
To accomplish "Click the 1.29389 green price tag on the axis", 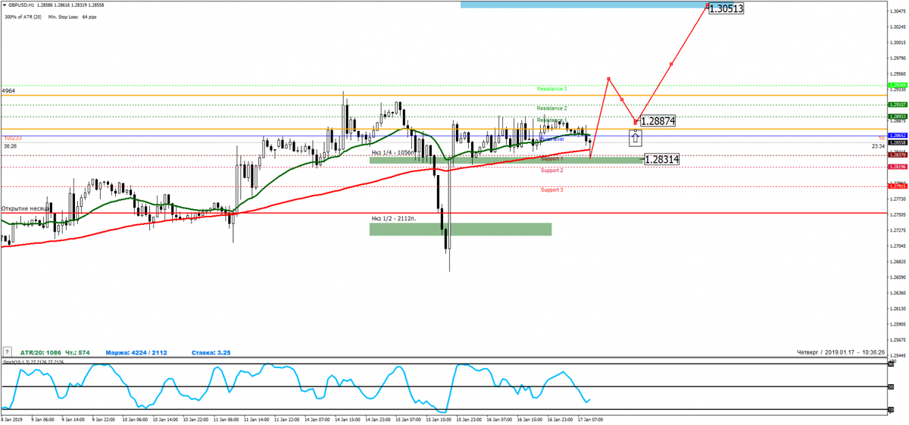I will (898, 86).
